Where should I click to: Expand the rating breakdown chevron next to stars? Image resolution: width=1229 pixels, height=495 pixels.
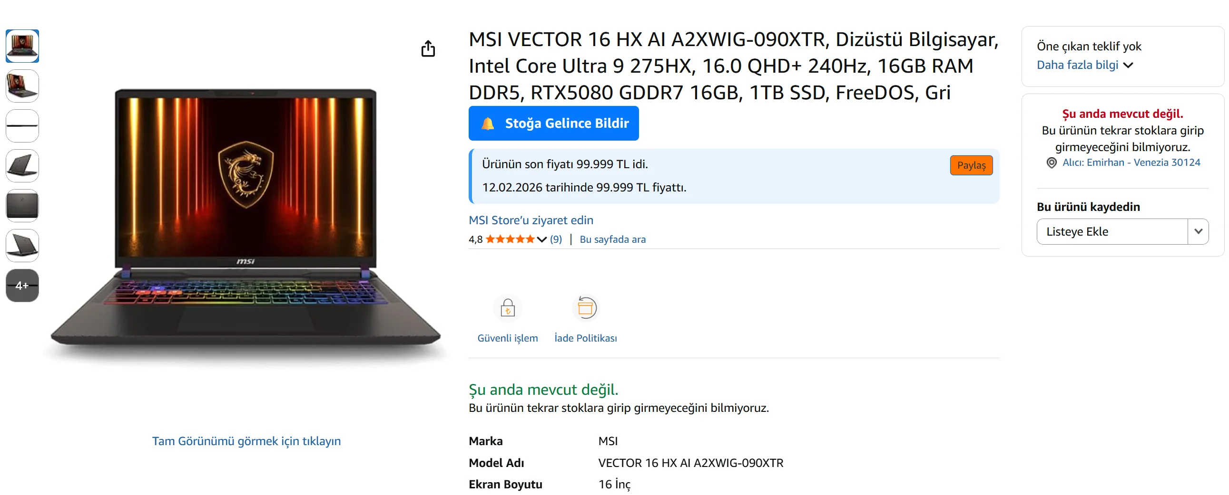click(x=541, y=239)
